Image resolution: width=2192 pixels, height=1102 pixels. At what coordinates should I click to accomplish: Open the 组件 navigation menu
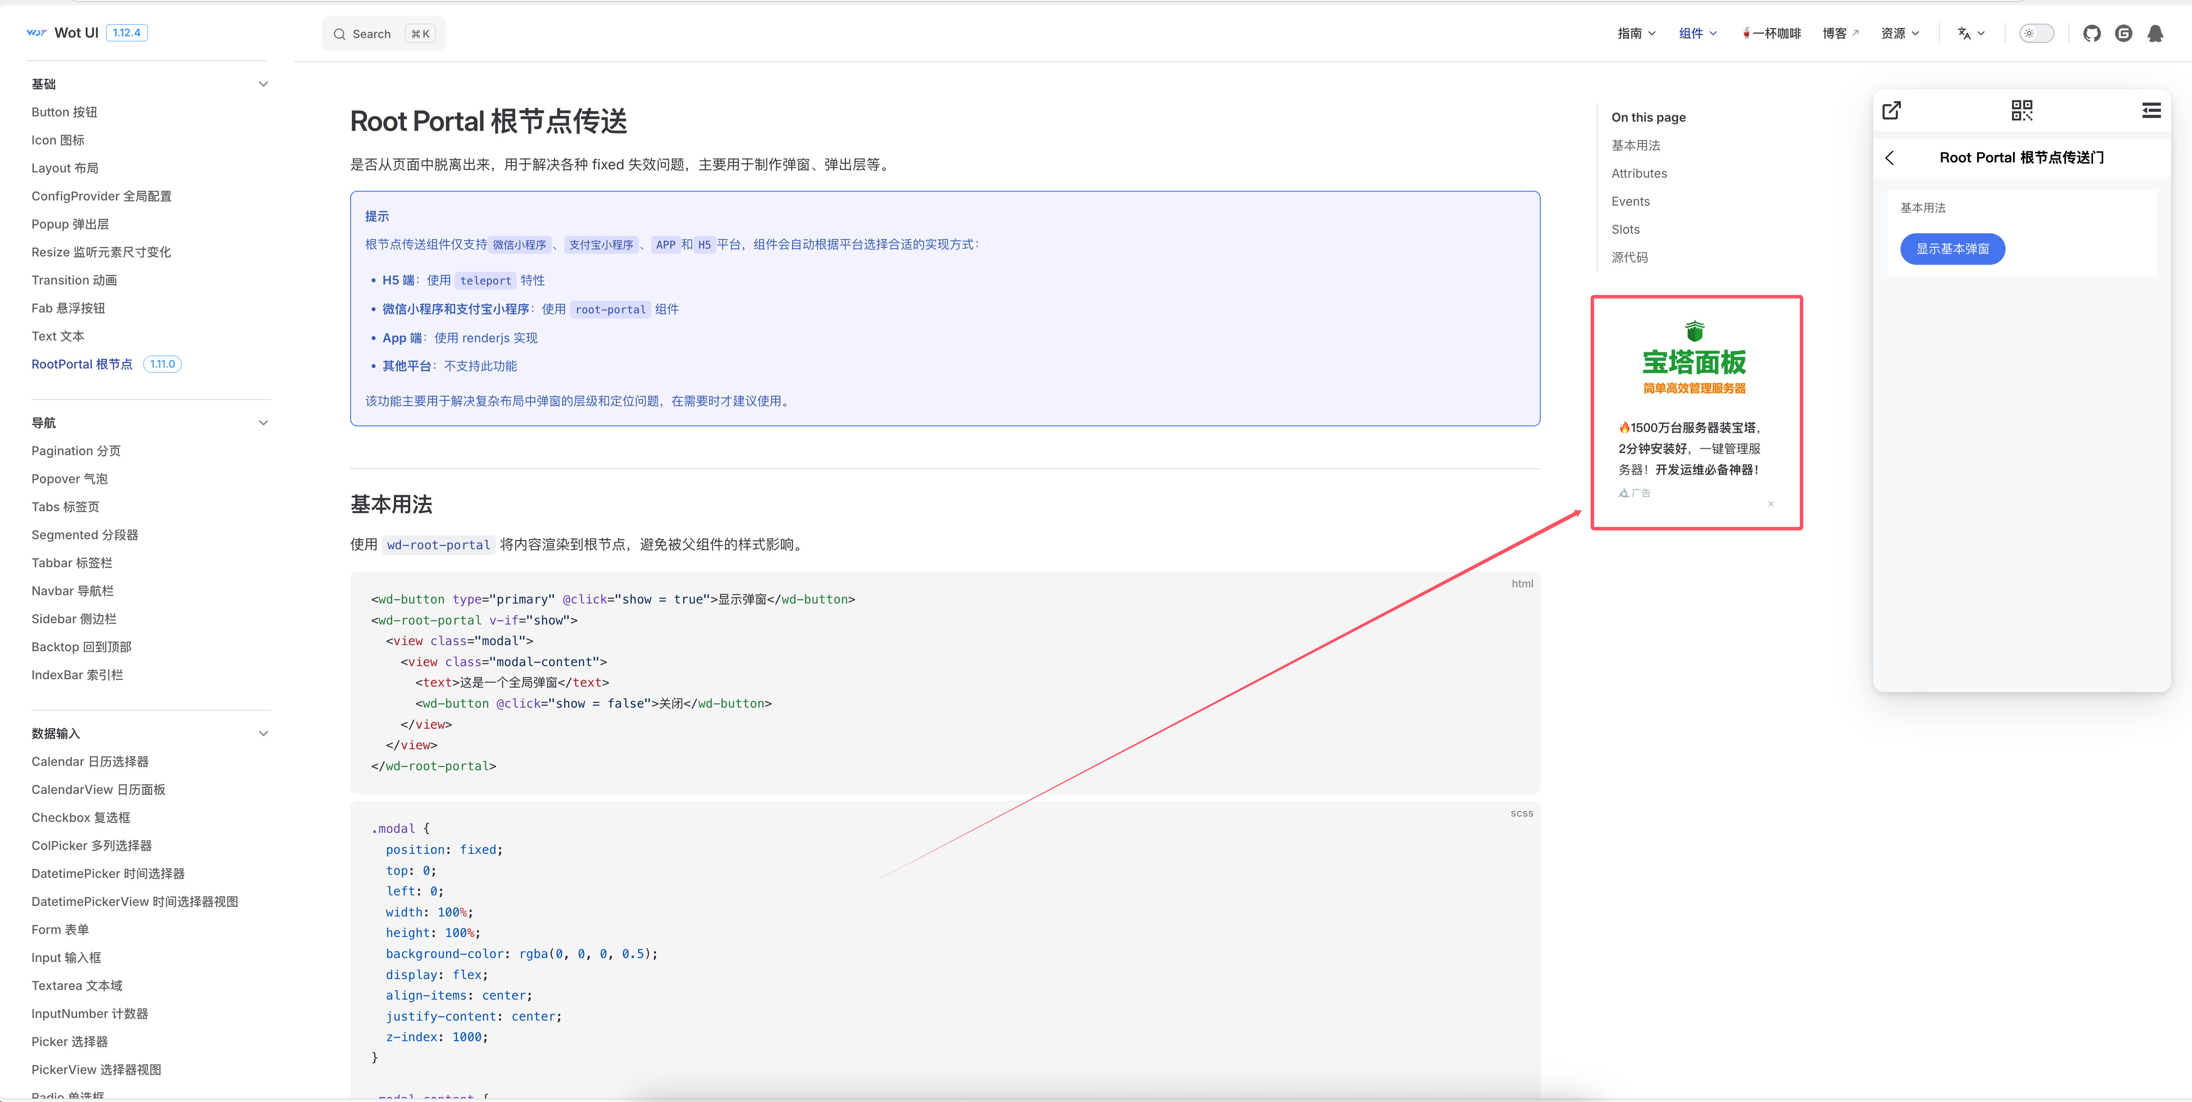click(x=1697, y=33)
